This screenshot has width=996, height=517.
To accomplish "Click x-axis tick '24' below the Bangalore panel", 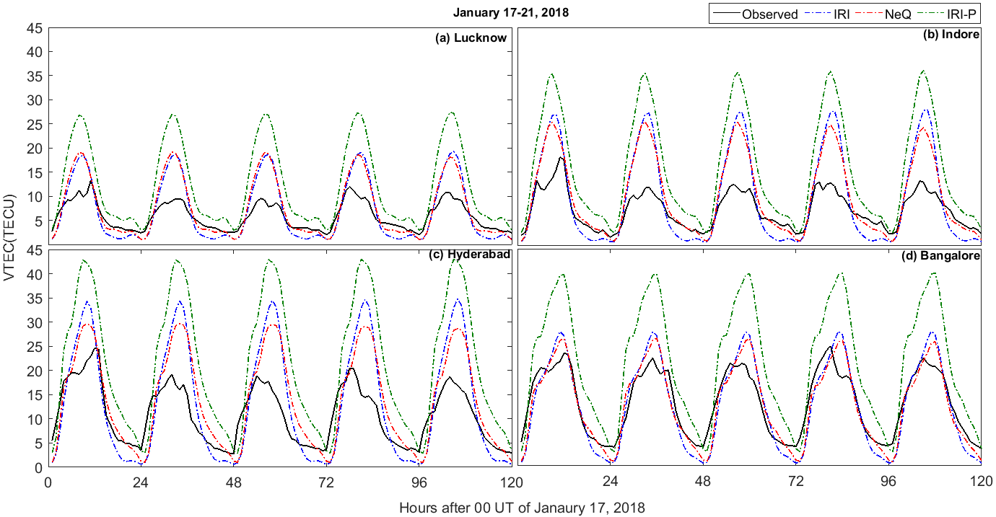I will (x=611, y=481).
